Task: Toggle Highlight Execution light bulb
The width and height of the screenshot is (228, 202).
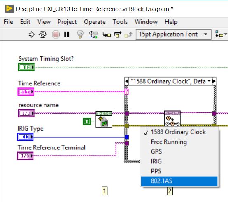Action: pyautogui.click(x=80, y=34)
